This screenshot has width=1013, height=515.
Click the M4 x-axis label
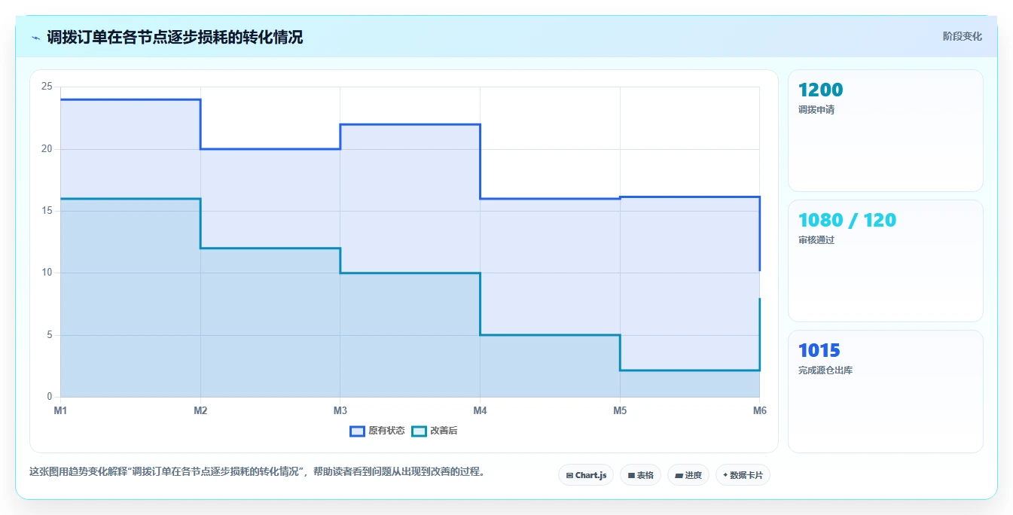pyautogui.click(x=480, y=410)
